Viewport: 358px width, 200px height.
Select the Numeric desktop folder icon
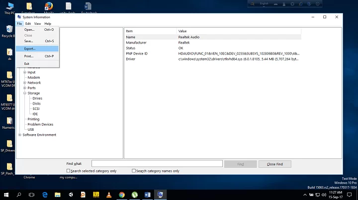(8, 123)
